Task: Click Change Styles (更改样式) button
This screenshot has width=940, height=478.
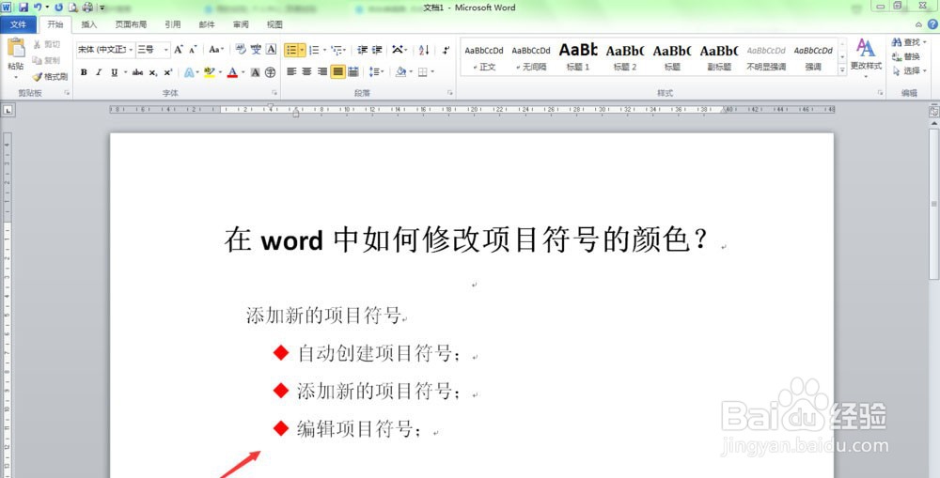Action: [x=866, y=57]
